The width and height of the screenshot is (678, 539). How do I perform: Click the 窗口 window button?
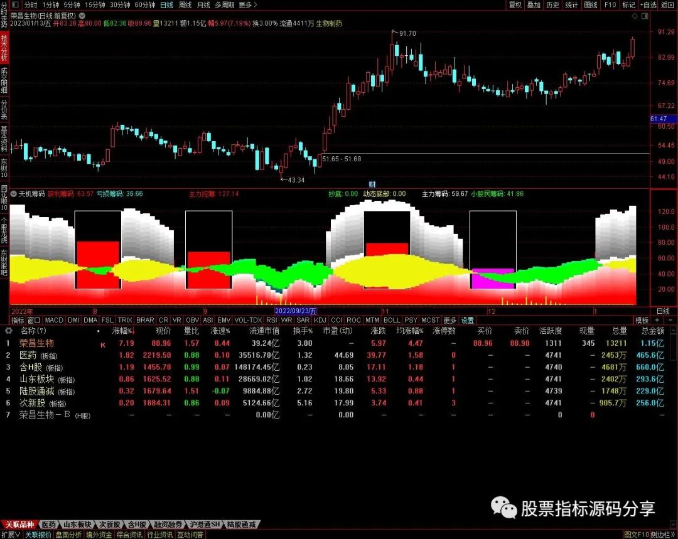pyautogui.click(x=34, y=320)
